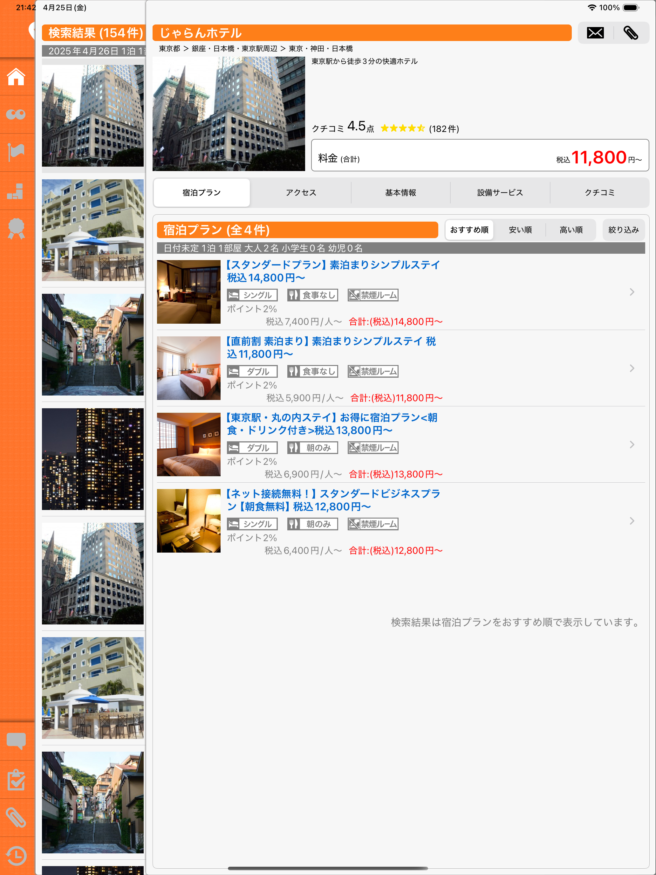Tap 食事なし meal icon in 直前割 plan
This screenshot has width=656, height=875.
pyautogui.click(x=312, y=371)
